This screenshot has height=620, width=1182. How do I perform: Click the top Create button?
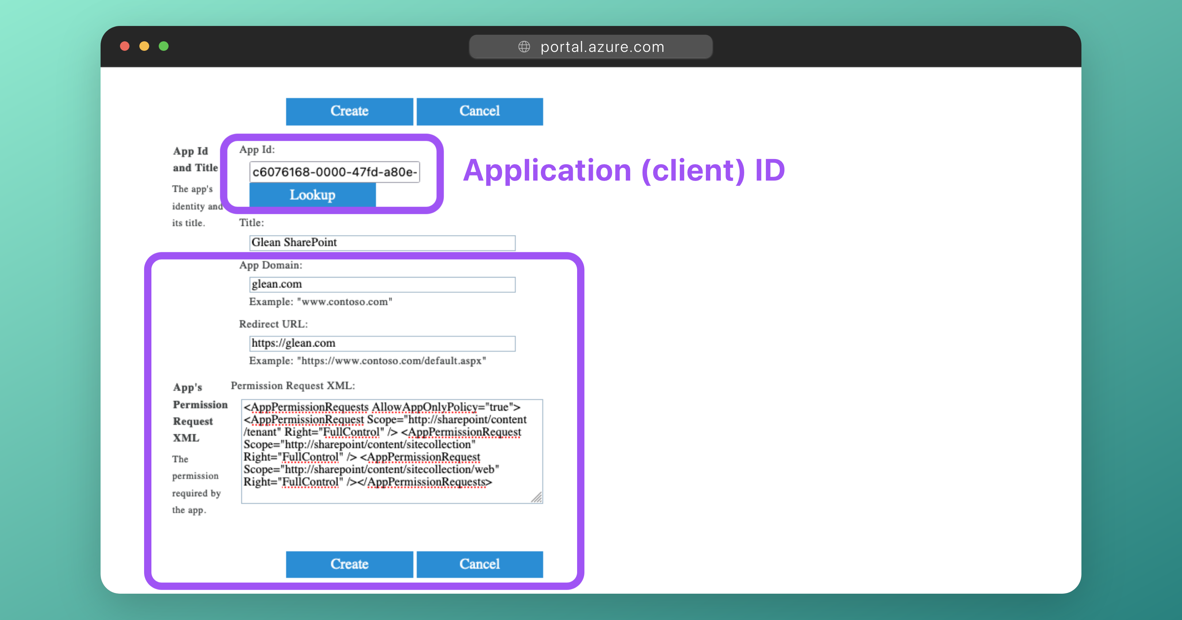click(x=349, y=111)
